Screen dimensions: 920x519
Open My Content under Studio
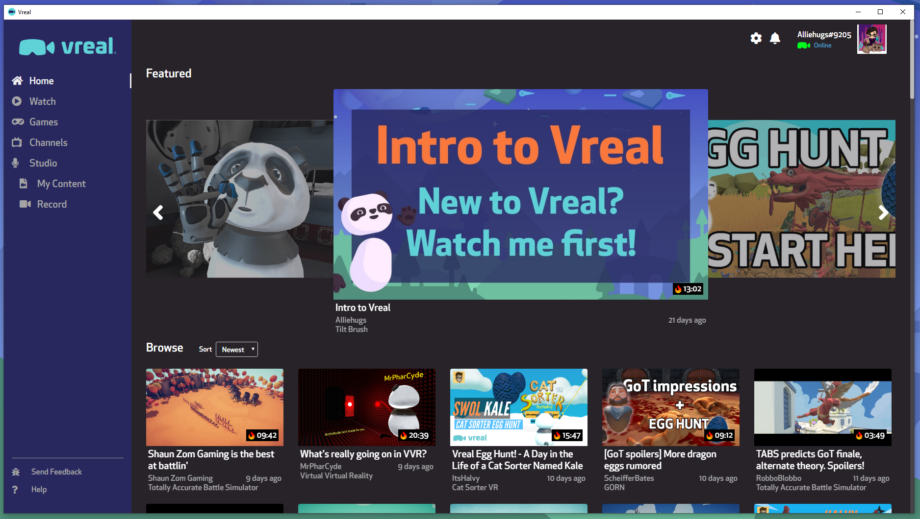click(61, 184)
